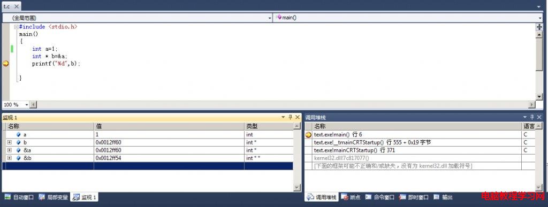Click Watch 1 scroll up arrow
Viewport: 548px width, 207px height.
[297, 126]
